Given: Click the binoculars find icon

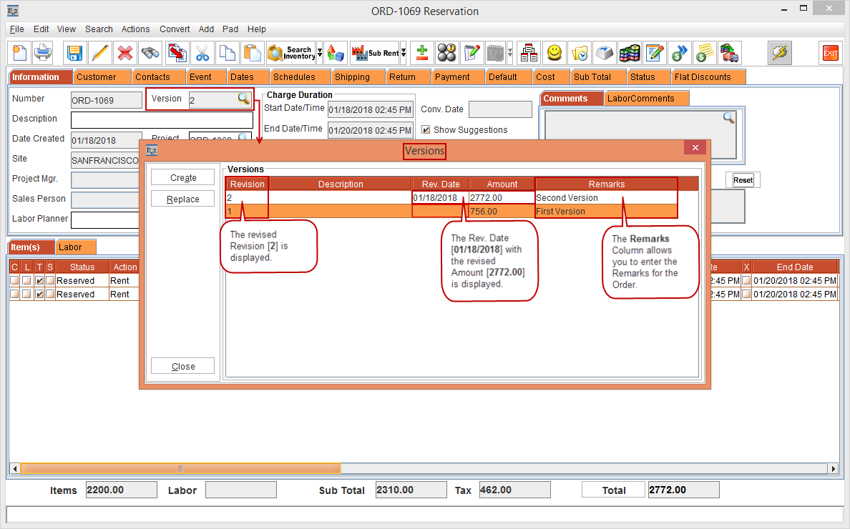Looking at the screenshot, I should pyautogui.click(x=150, y=53).
